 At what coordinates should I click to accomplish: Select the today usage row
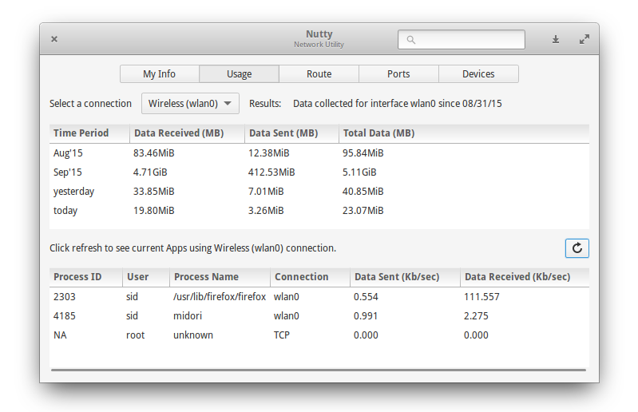click(x=319, y=211)
